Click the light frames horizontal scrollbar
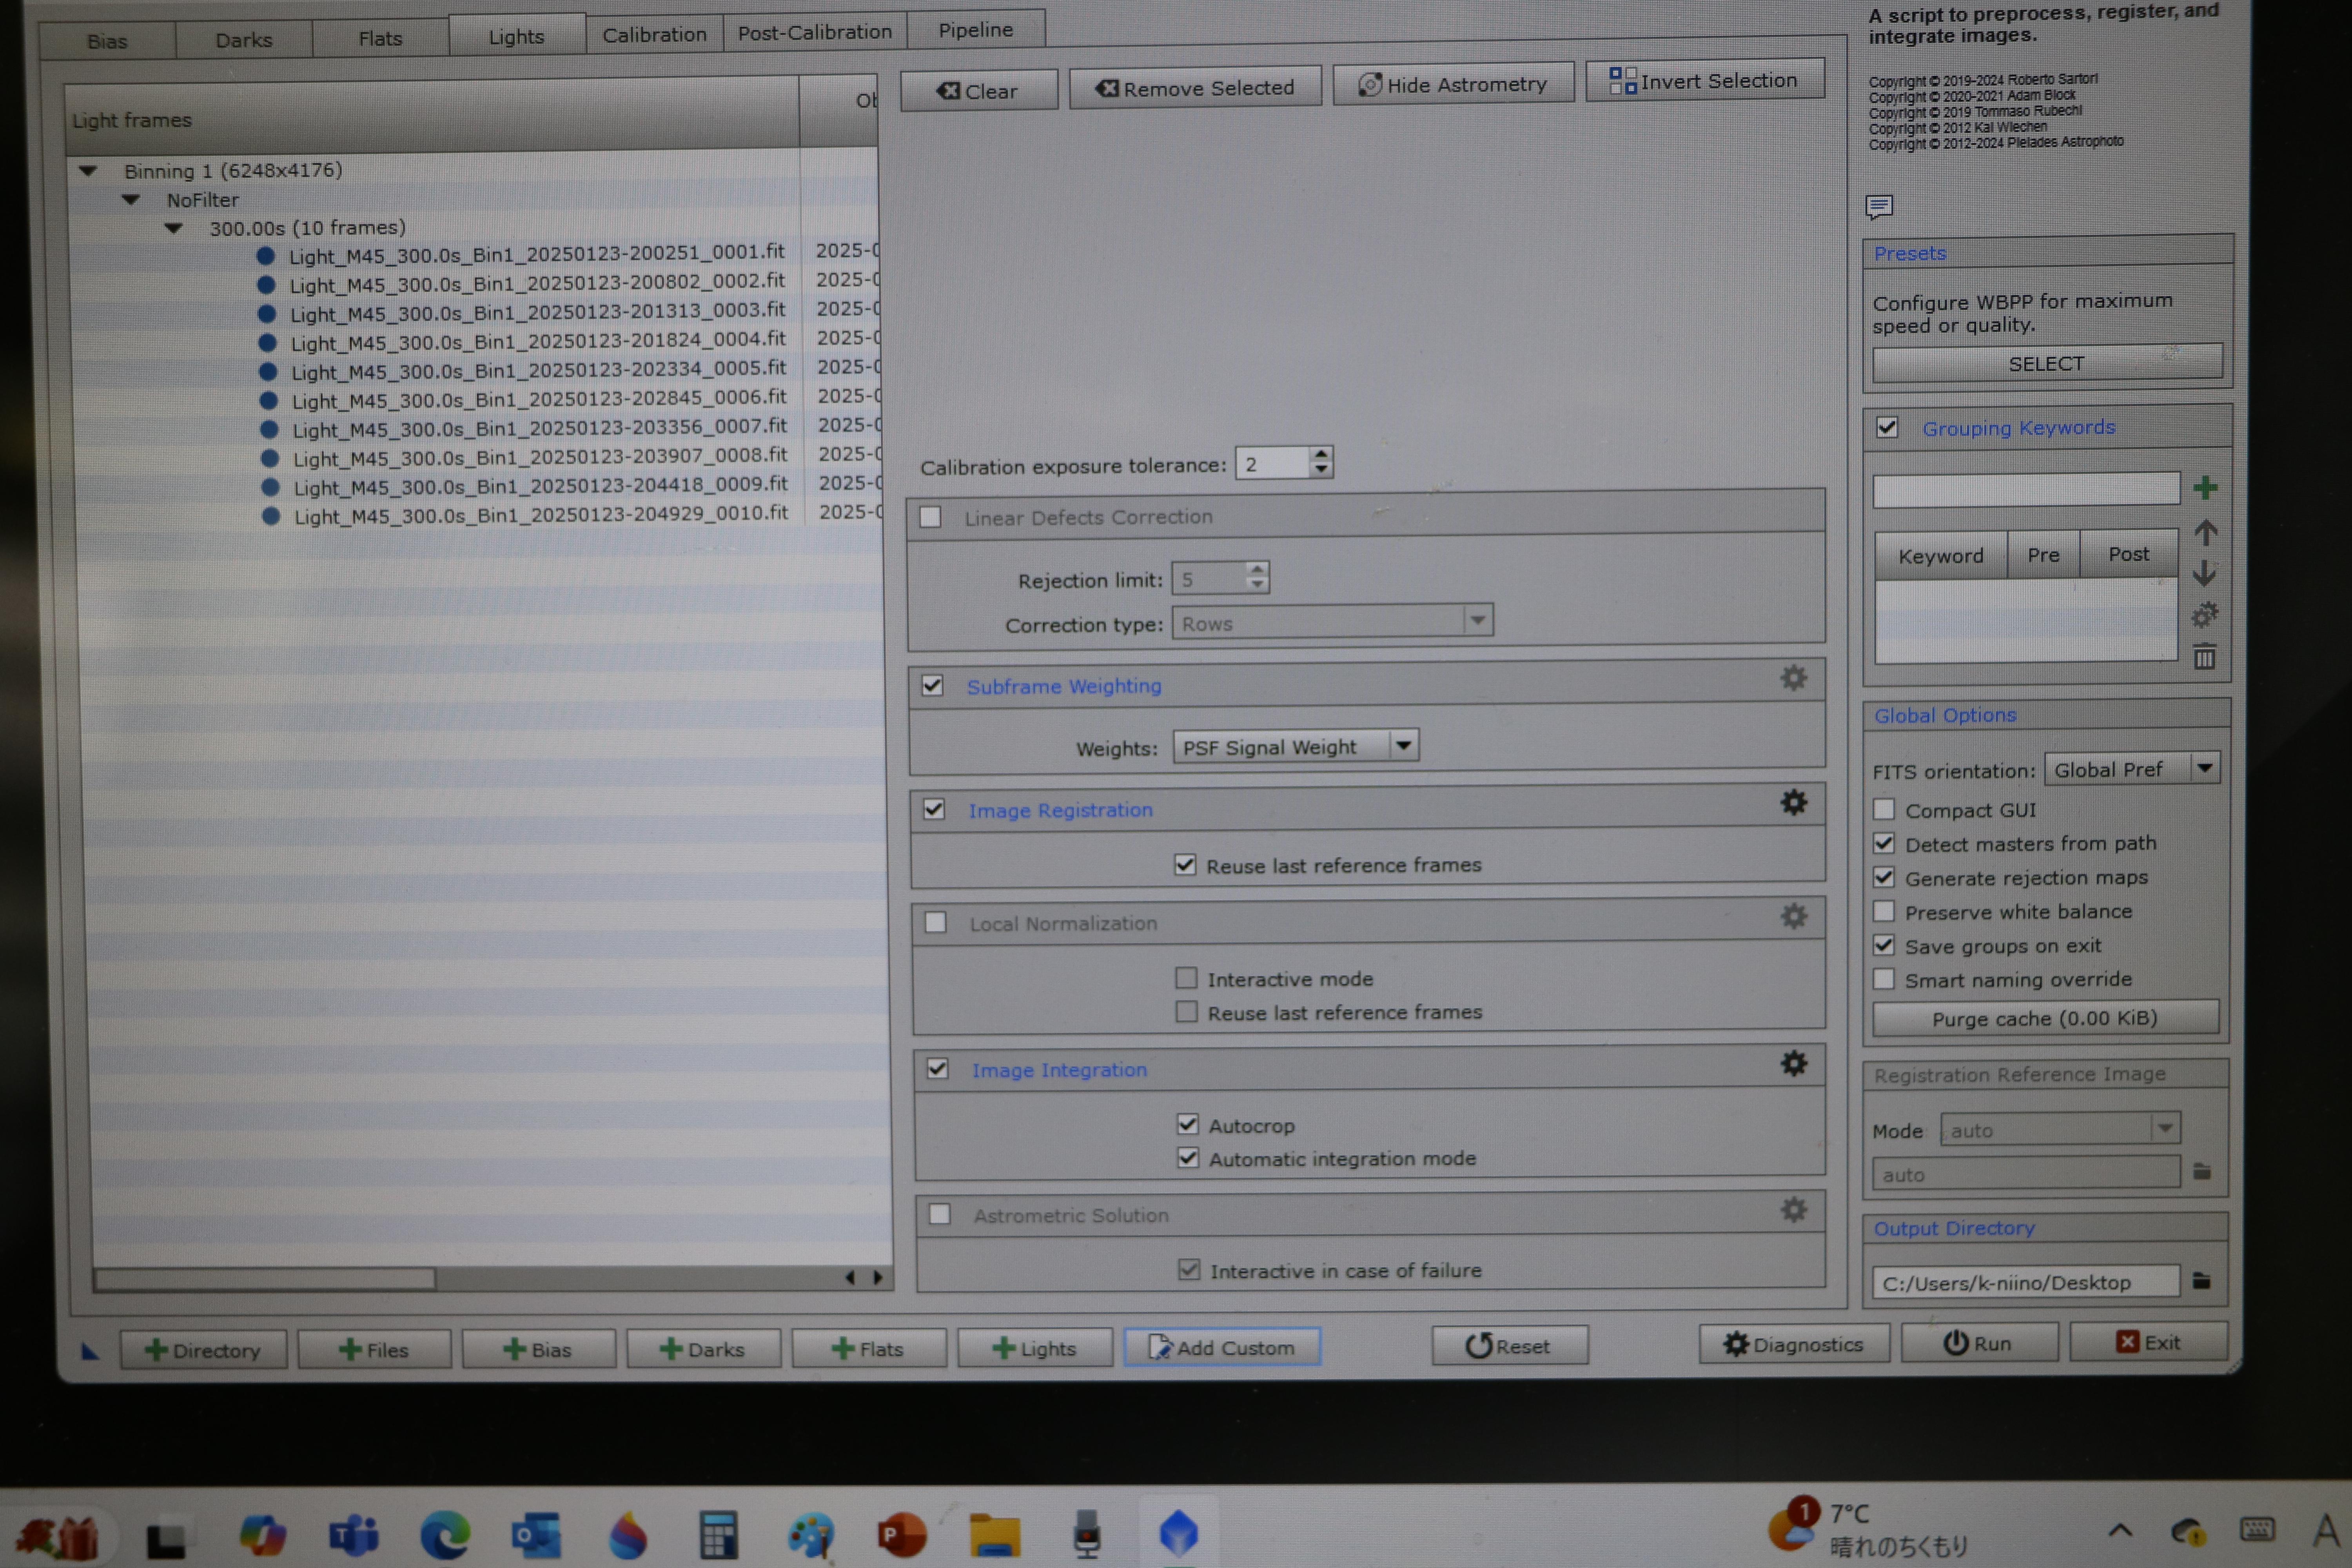Screen dimensions: 2352x1568 (x=265, y=1279)
